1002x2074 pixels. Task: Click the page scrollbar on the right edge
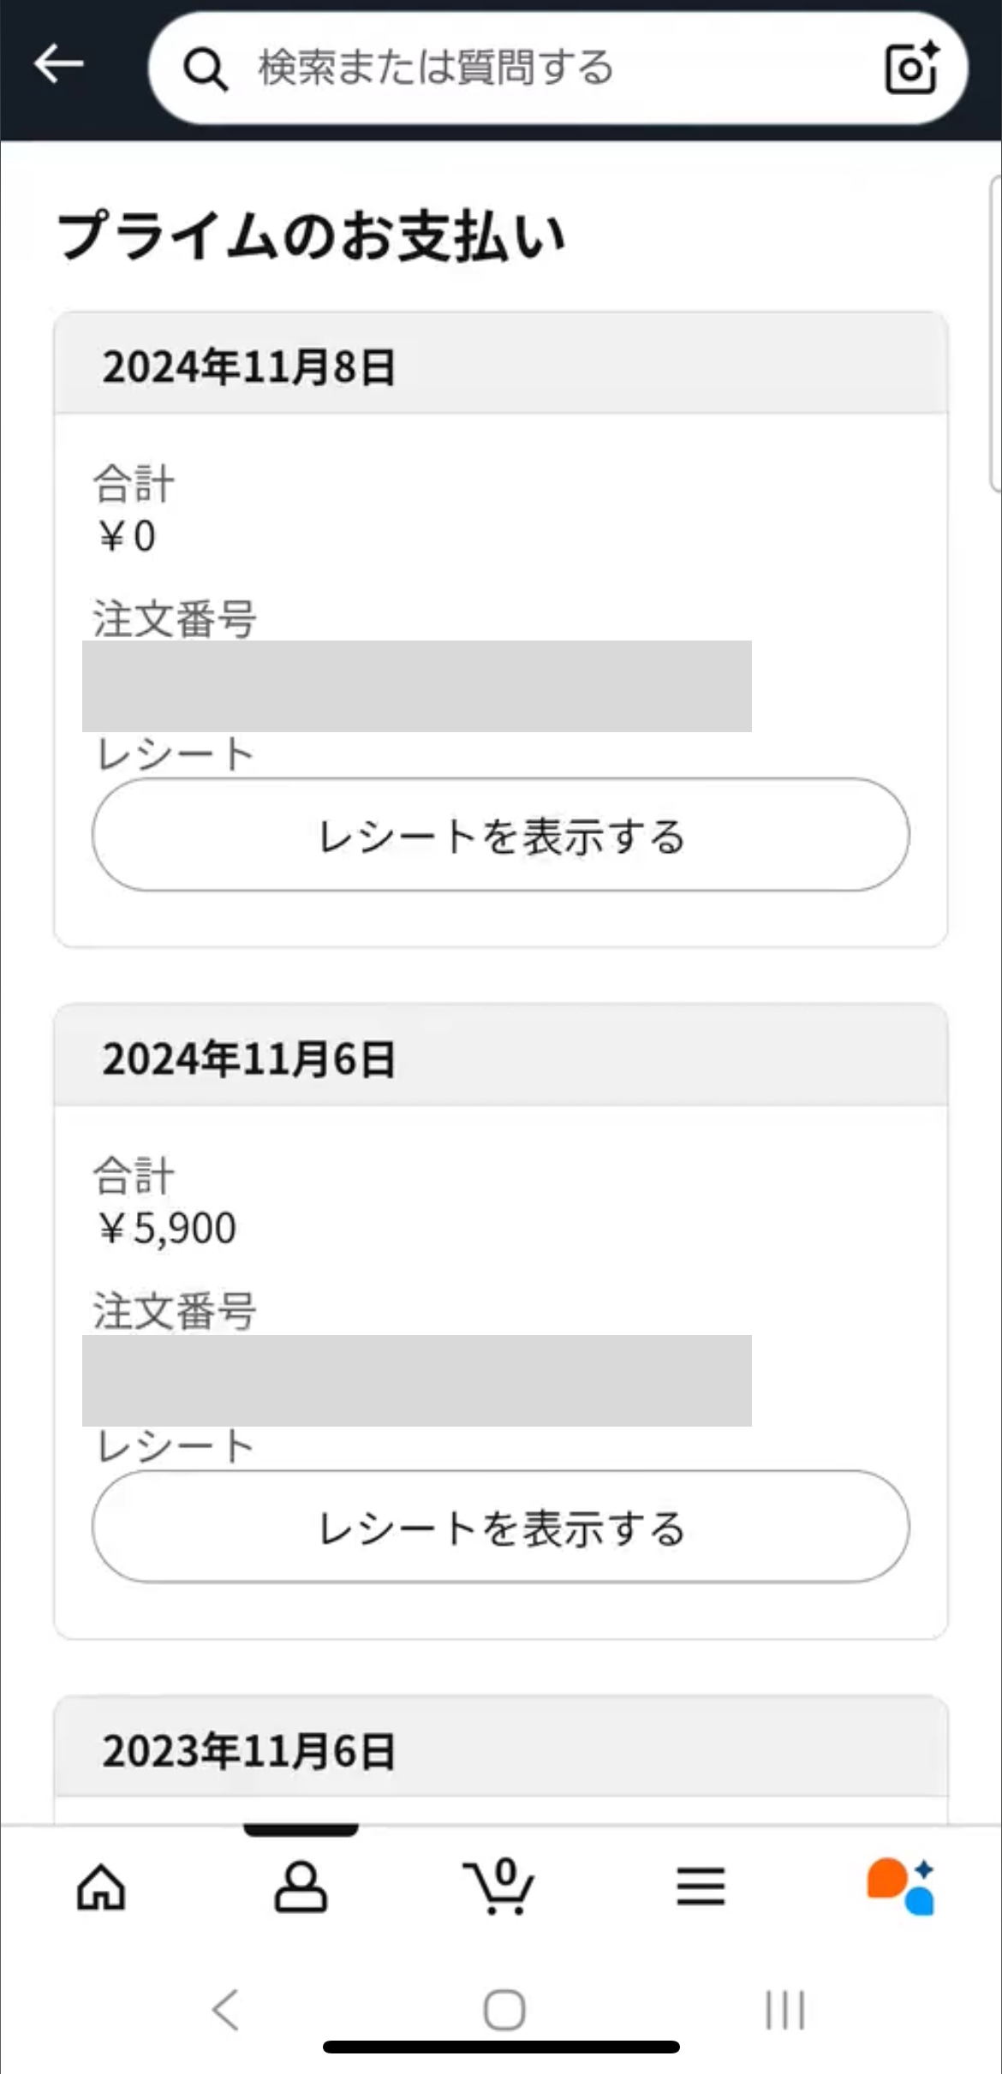point(994,334)
